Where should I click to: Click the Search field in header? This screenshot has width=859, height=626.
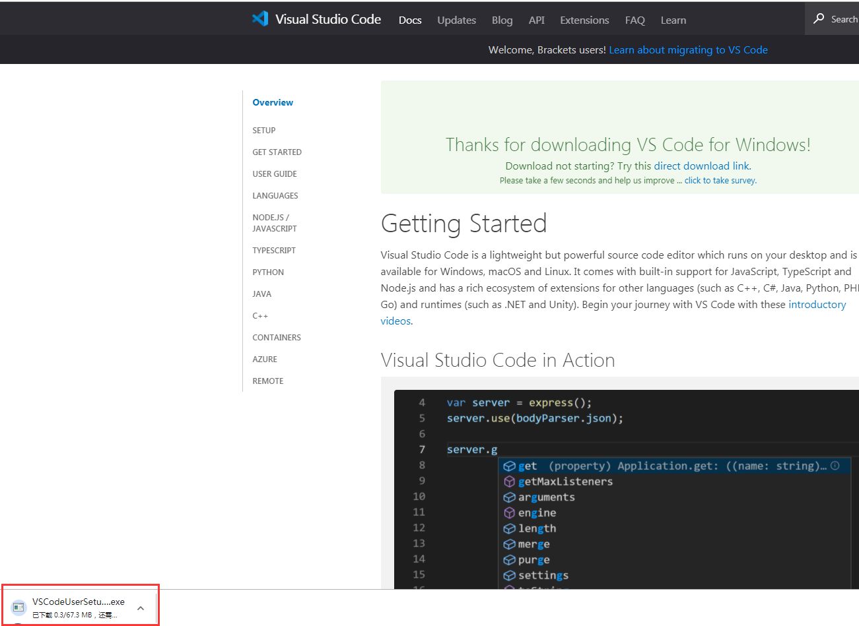tap(832, 18)
